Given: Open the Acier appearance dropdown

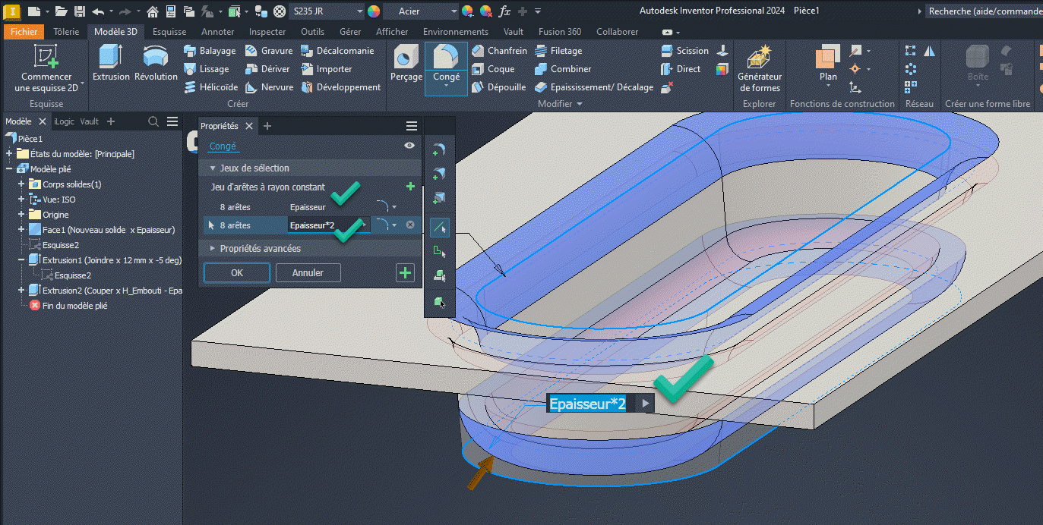Looking at the screenshot, I should tap(454, 11).
